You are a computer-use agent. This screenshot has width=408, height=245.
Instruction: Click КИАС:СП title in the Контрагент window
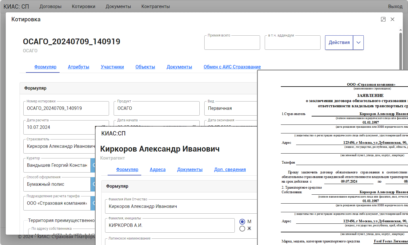pos(113,133)
